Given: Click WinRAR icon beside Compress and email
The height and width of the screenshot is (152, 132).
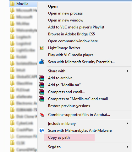Looking at the screenshot, I should pyautogui.click(x=41, y=92).
